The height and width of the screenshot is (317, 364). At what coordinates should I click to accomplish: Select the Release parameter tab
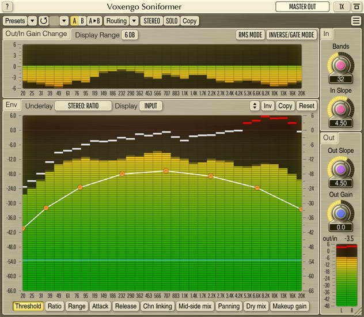[126, 306]
